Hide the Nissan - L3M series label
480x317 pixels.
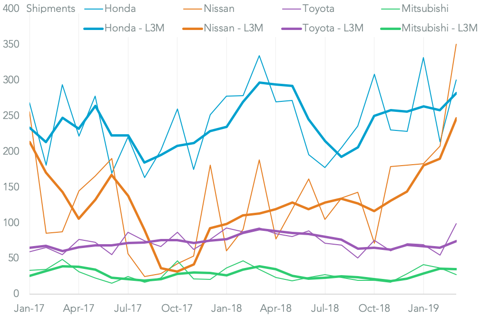point(233,28)
